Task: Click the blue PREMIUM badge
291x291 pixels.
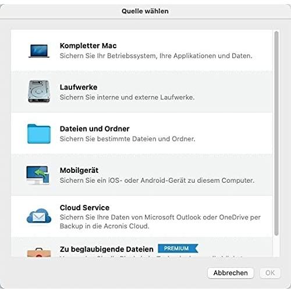Action: click(178, 249)
